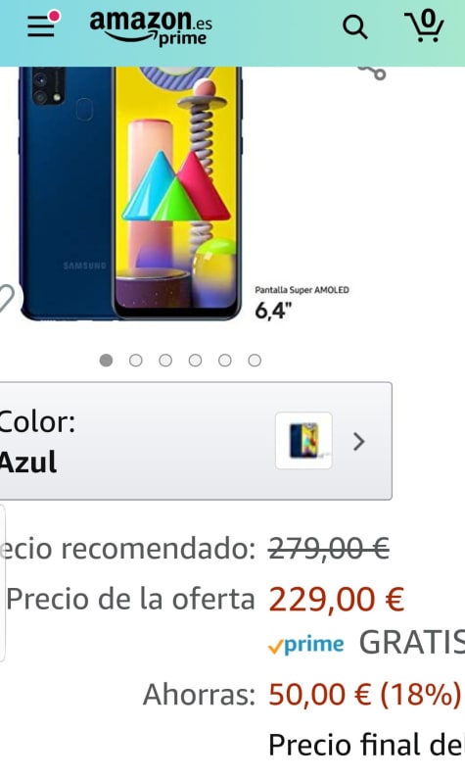Tap the 229,00 € offer price
Viewport: 465px width, 778px height.
tap(337, 599)
